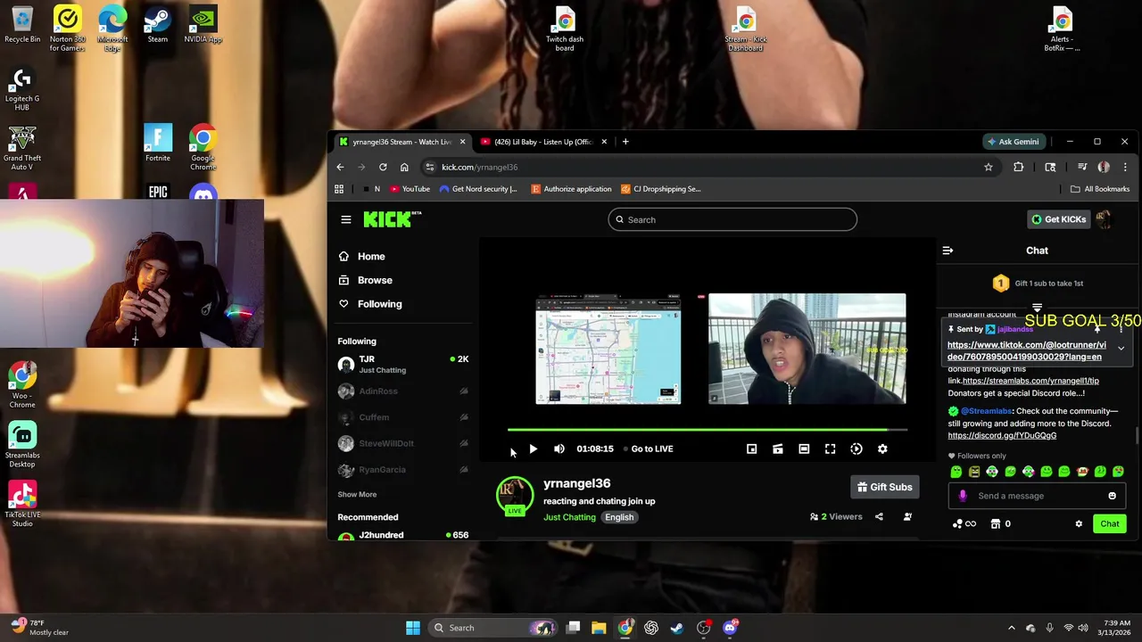Open pinned message three-dot options
The height and width of the screenshot is (642, 1142).
coord(1121,329)
